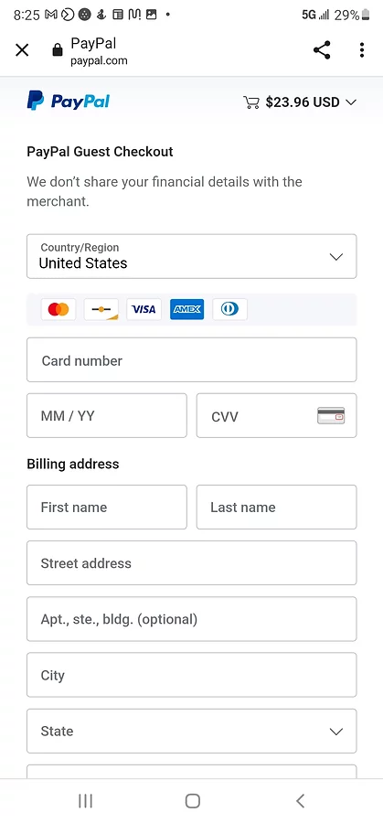This screenshot has width=383, height=823.
Task: Tap the CVV card hint icon
Action: 331,416
